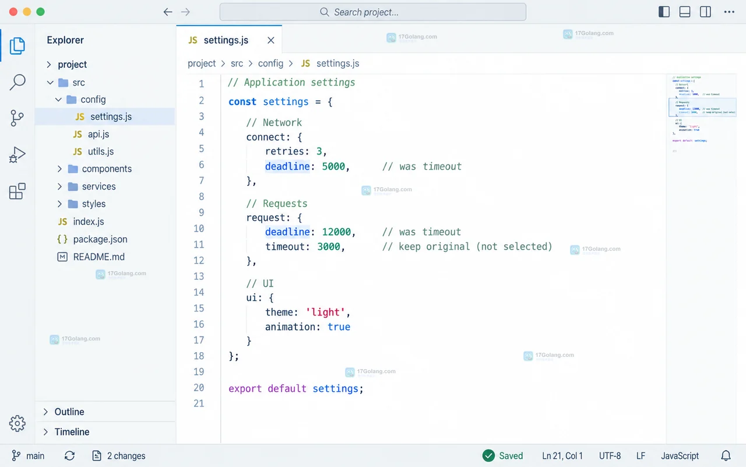Toggle the bottom panel layout icon
The image size is (746, 467).
[685, 12]
